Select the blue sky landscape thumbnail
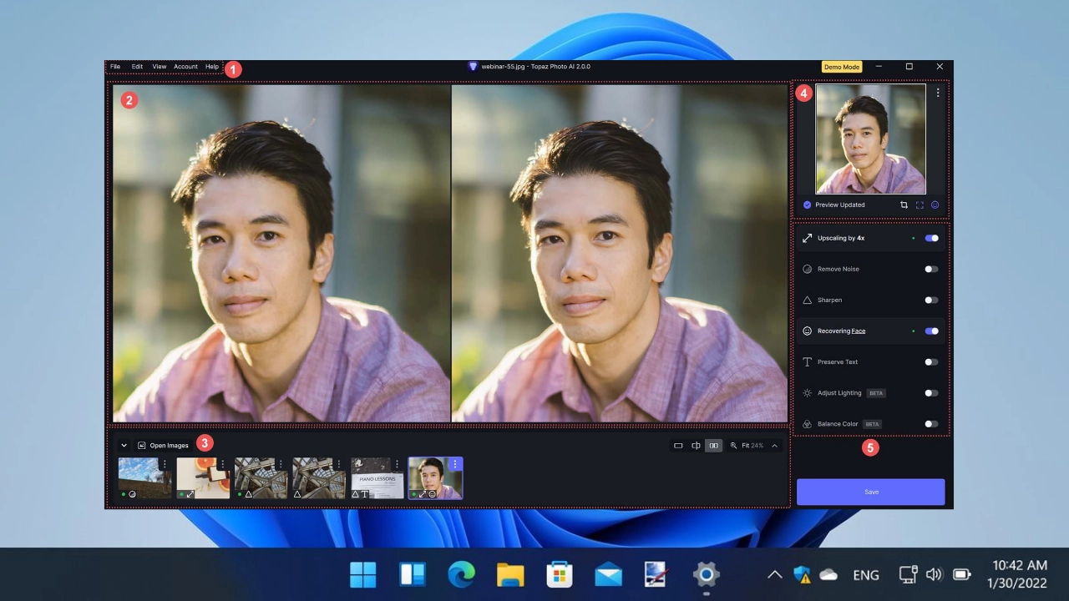The width and height of the screenshot is (1069, 601). pos(144,477)
